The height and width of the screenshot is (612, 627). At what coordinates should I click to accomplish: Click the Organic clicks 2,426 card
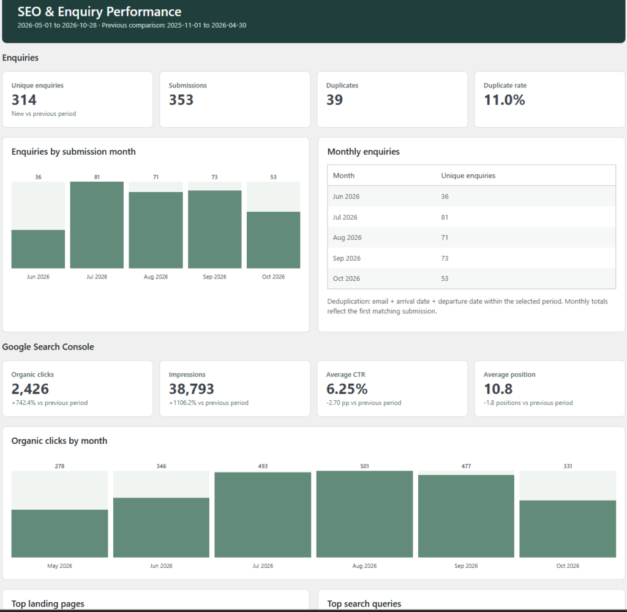pos(78,389)
